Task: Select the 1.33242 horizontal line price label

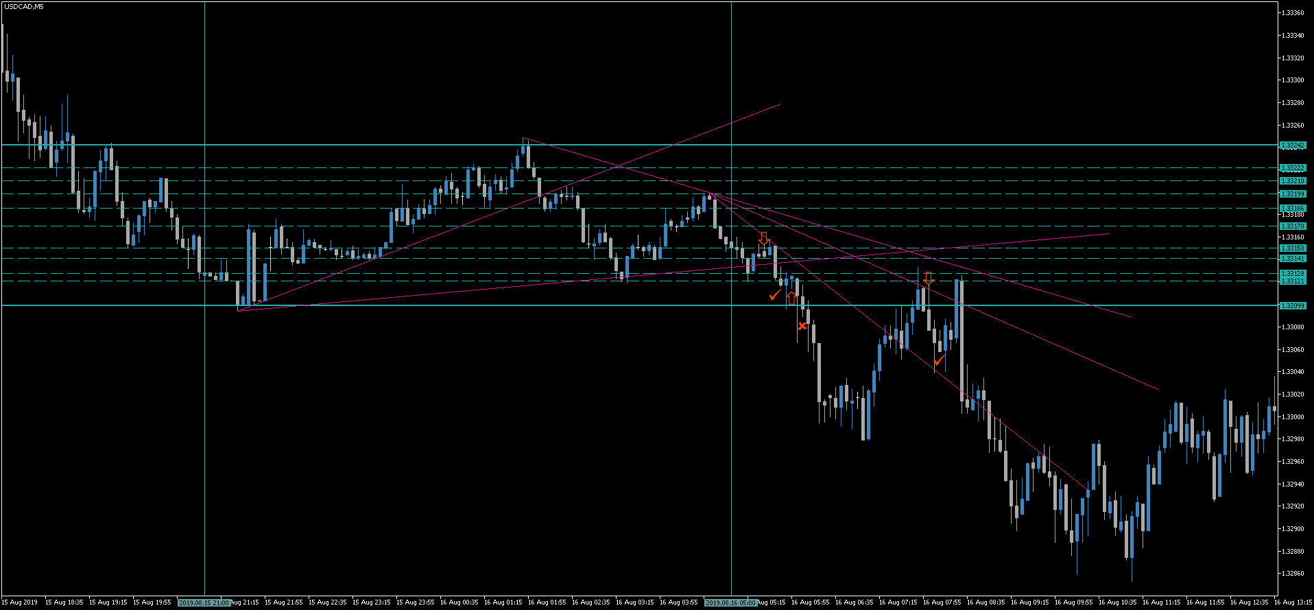Action: pos(1293,145)
